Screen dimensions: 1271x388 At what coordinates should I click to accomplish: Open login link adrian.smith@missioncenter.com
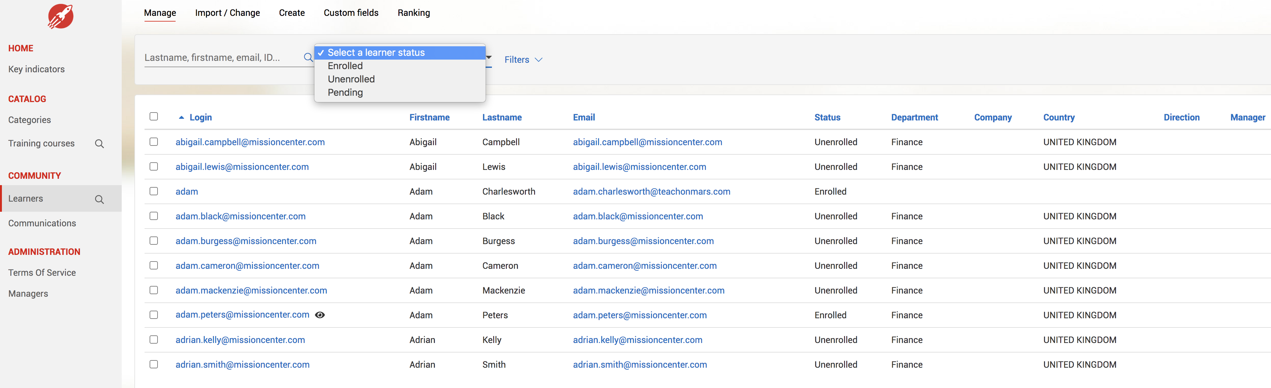pyautogui.click(x=242, y=364)
